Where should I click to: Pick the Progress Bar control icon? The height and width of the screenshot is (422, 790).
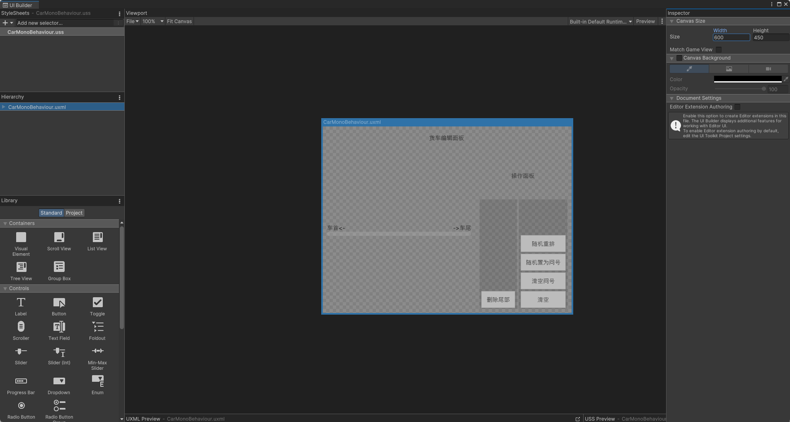[21, 381]
